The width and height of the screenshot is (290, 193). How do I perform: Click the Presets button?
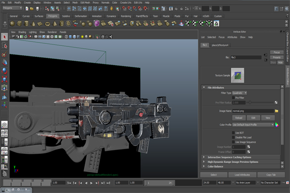click(276, 57)
